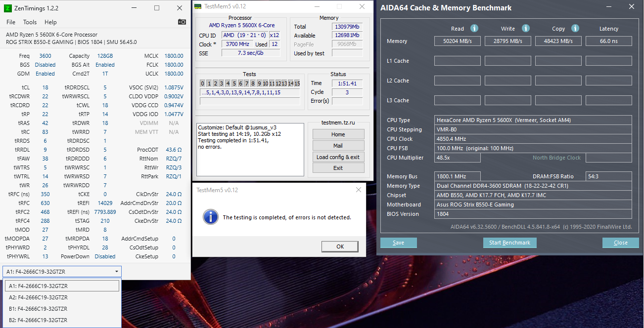
Task: Confirm the completion dialog with OK
Action: pyautogui.click(x=340, y=246)
